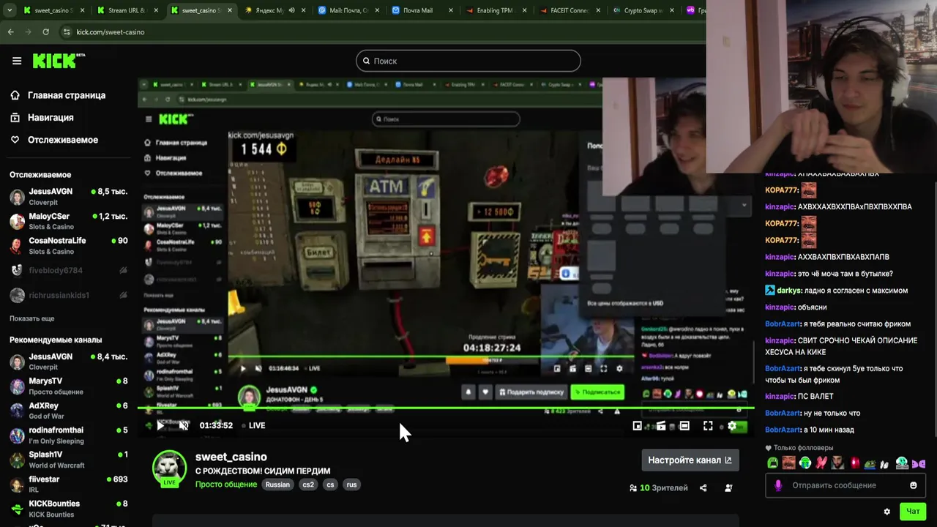
Task: Open the emoji picker in message box
Action: pos(913,485)
